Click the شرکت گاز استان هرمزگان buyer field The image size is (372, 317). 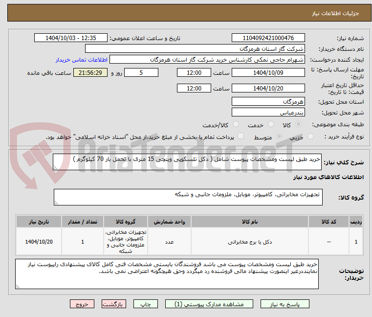[195, 49]
